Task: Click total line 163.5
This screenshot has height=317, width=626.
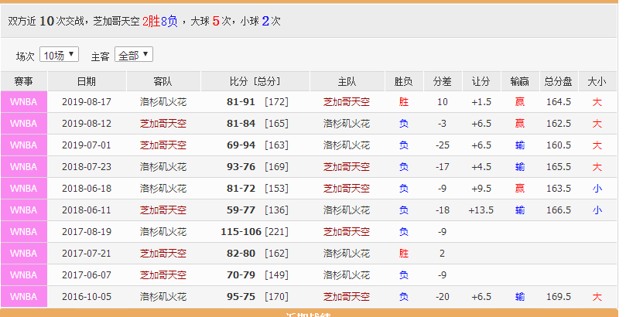Action: coord(559,188)
